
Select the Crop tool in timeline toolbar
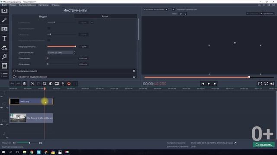point(45,84)
